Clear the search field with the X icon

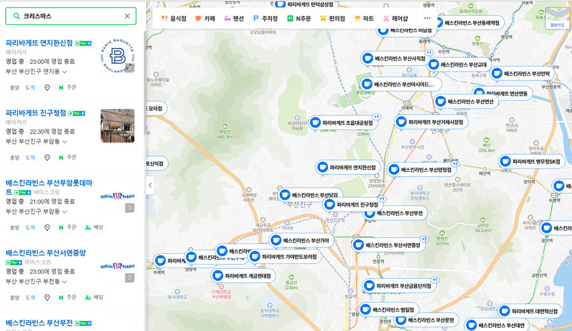127,16
